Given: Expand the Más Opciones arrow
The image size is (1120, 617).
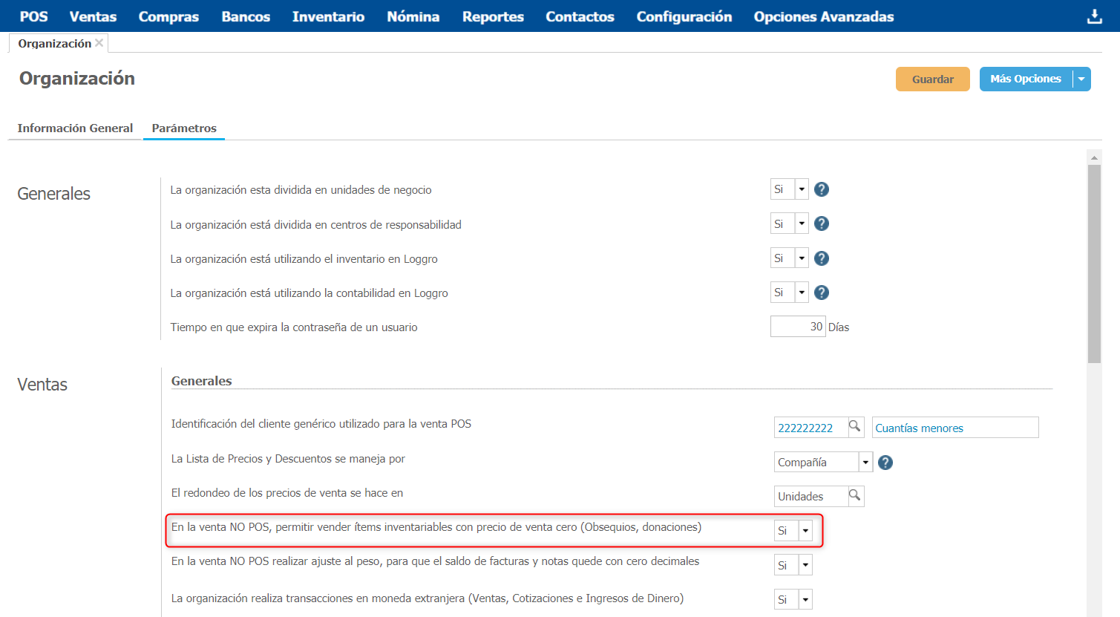Looking at the screenshot, I should click(1081, 79).
